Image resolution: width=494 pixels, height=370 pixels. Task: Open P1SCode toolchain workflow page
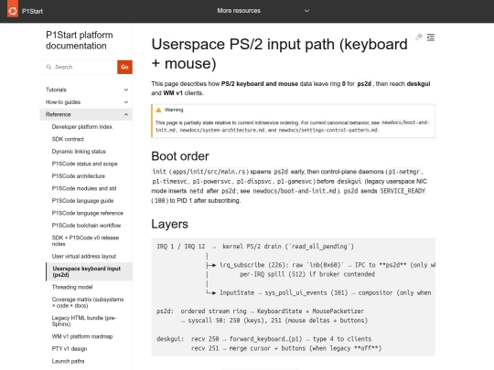[86, 226]
